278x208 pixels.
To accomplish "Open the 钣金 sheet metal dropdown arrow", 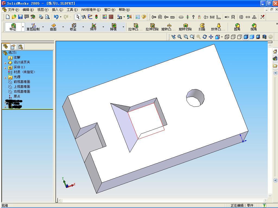I will coord(83,27).
